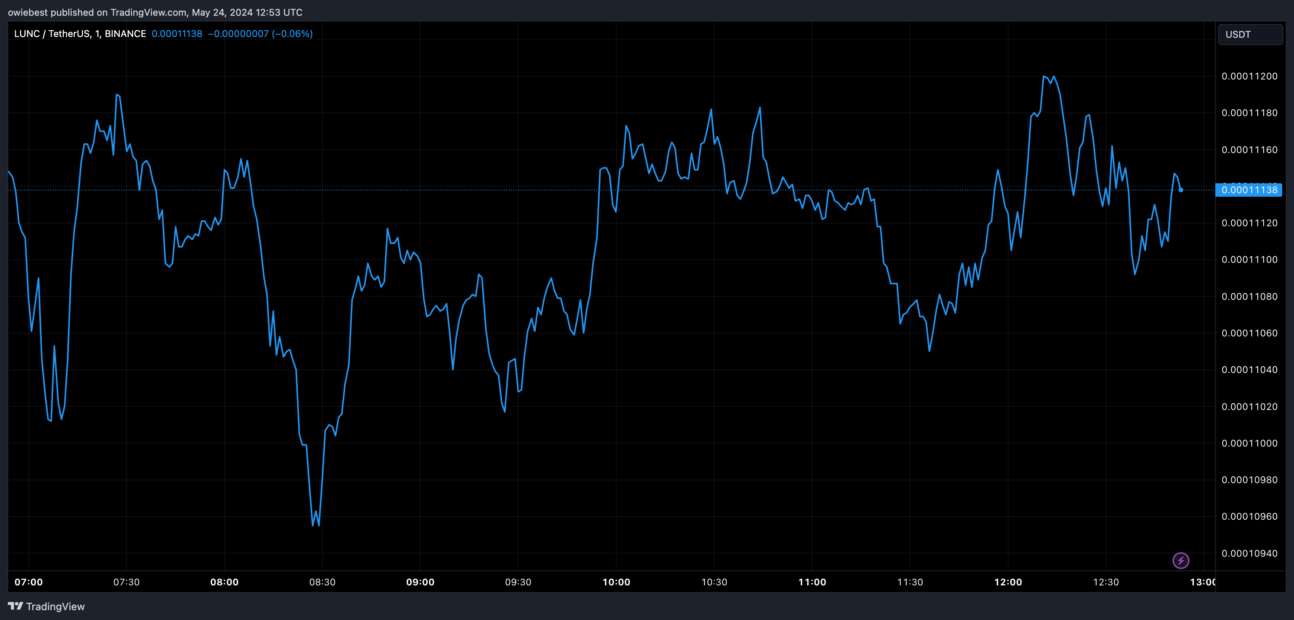Click the owiebest published on TradingView.com header
Viewport: 1294px width, 620px height.
[x=155, y=12]
